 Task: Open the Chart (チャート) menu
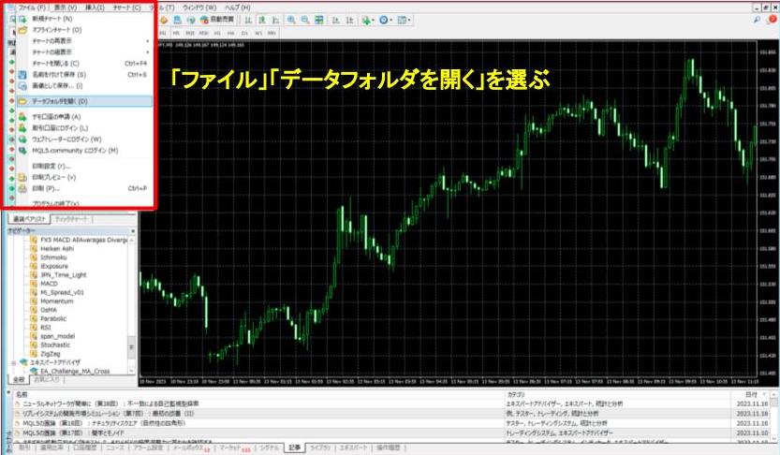pyautogui.click(x=126, y=7)
